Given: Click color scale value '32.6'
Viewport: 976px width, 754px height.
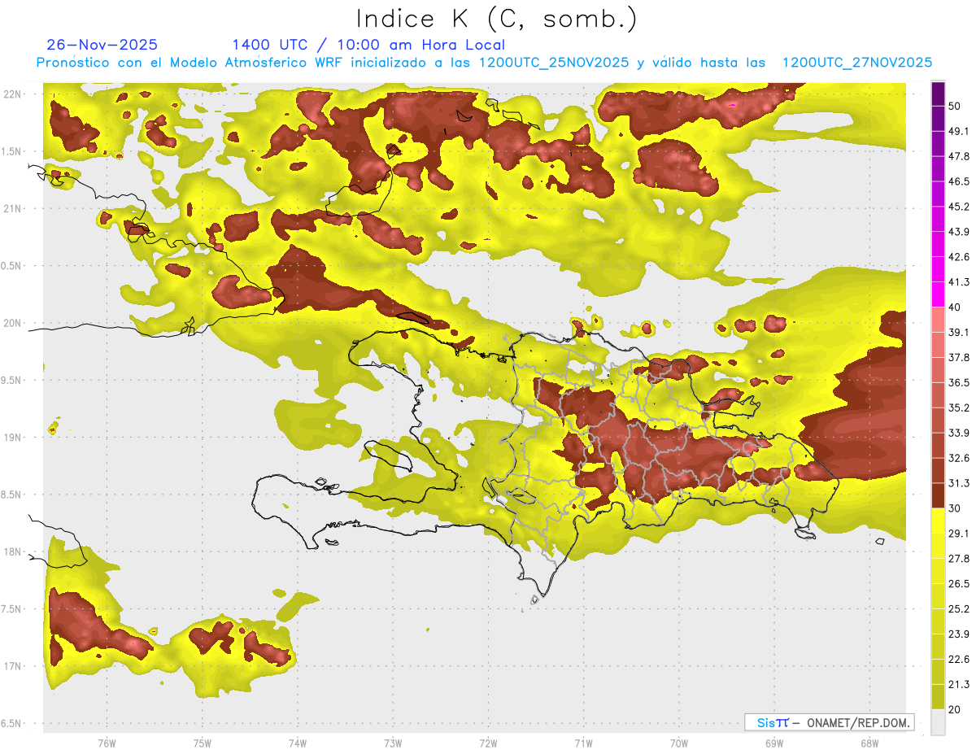Looking at the screenshot, I should [959, 458].
